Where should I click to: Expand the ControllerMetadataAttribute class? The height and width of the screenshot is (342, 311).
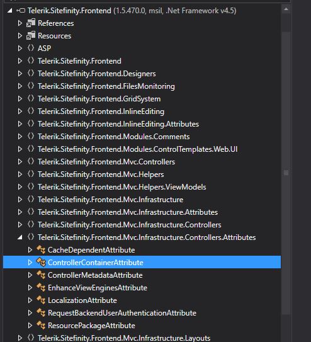(x=30, y=275)
